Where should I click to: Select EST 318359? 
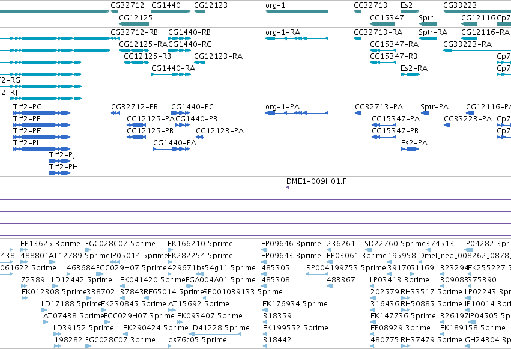[265, 322]
